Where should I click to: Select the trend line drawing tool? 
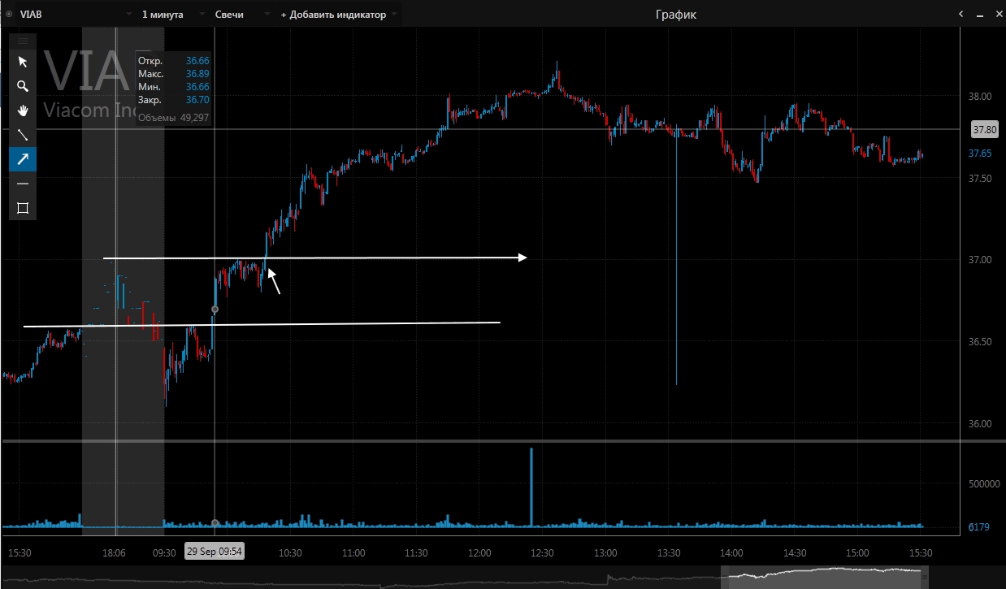pos(23,135)
